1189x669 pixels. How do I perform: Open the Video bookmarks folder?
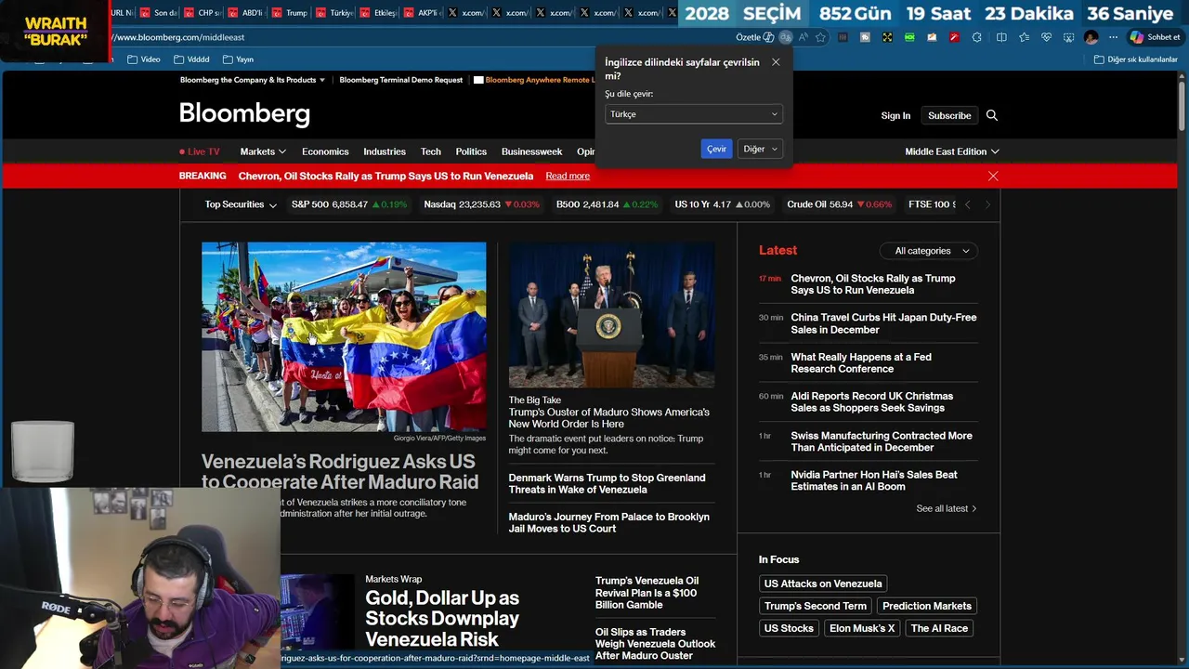pyautogui.click(x=144, y=59)
